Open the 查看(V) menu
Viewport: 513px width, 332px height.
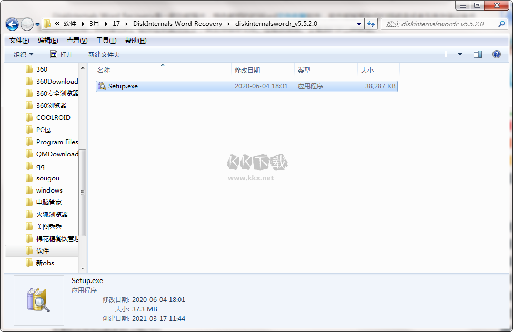75,40
